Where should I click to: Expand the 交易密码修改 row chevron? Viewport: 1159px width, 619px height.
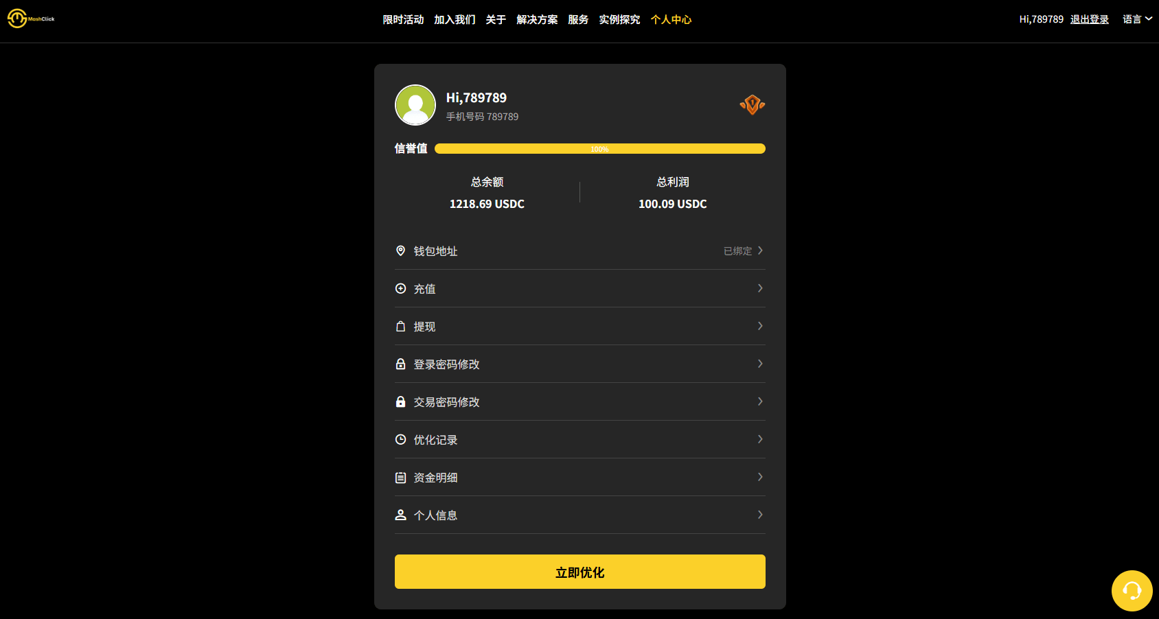[x=760, y=401]
